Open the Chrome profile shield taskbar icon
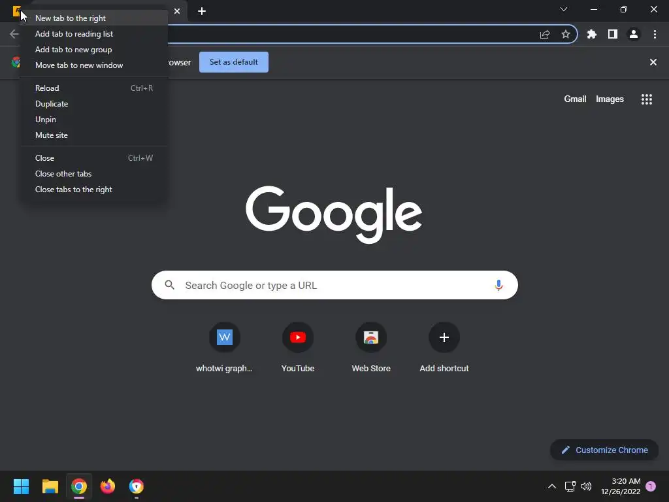Image resolution: width=669 pixels, height=502 pixels. [137, 486]
